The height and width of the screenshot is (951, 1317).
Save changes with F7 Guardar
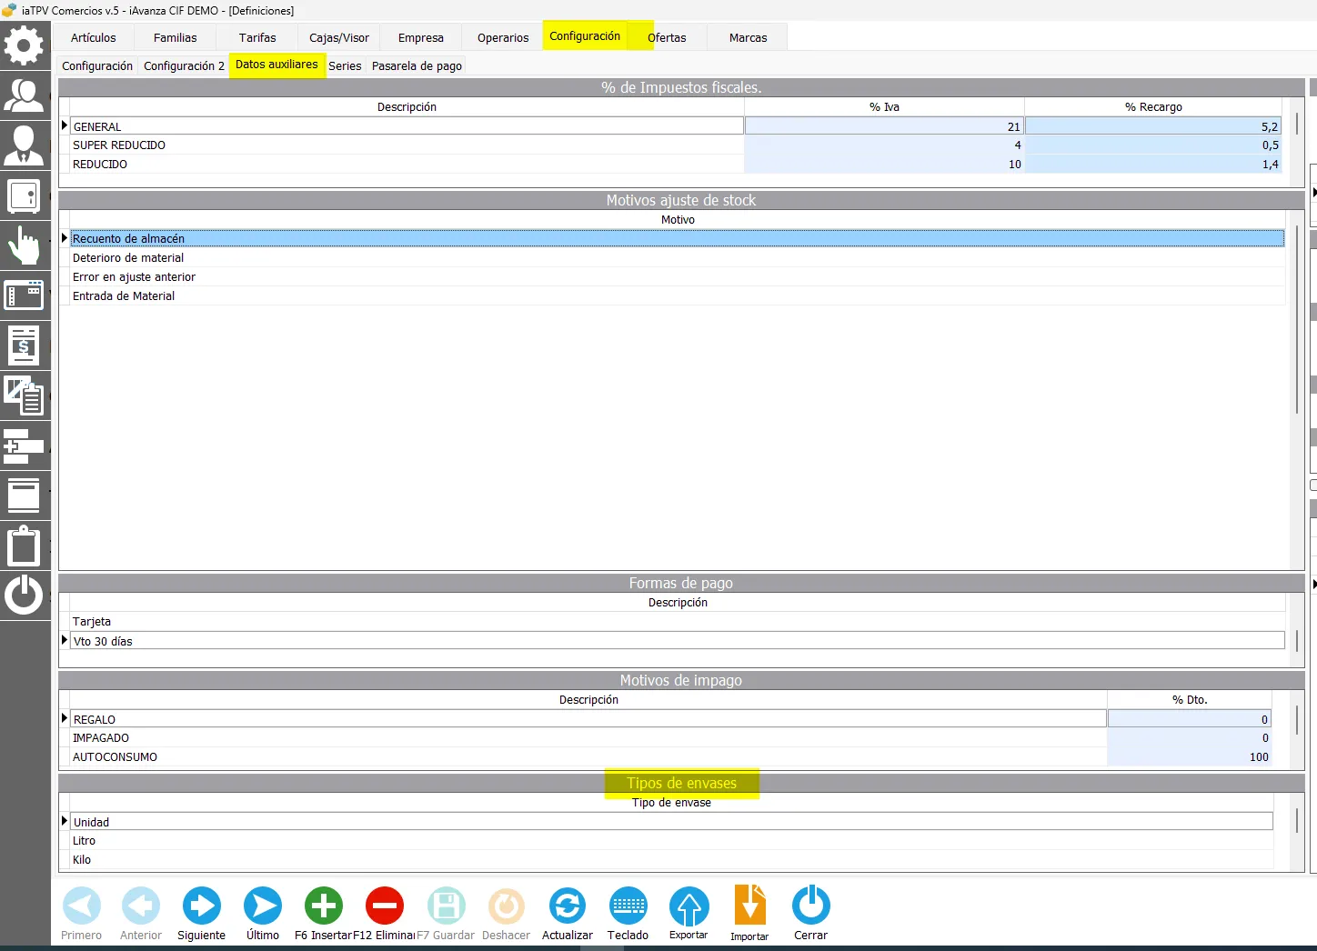[446, 914]
